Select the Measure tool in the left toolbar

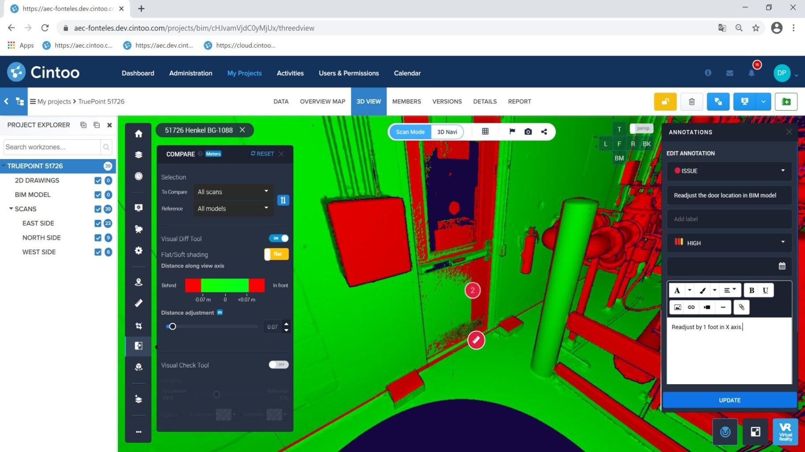[138, 303]
